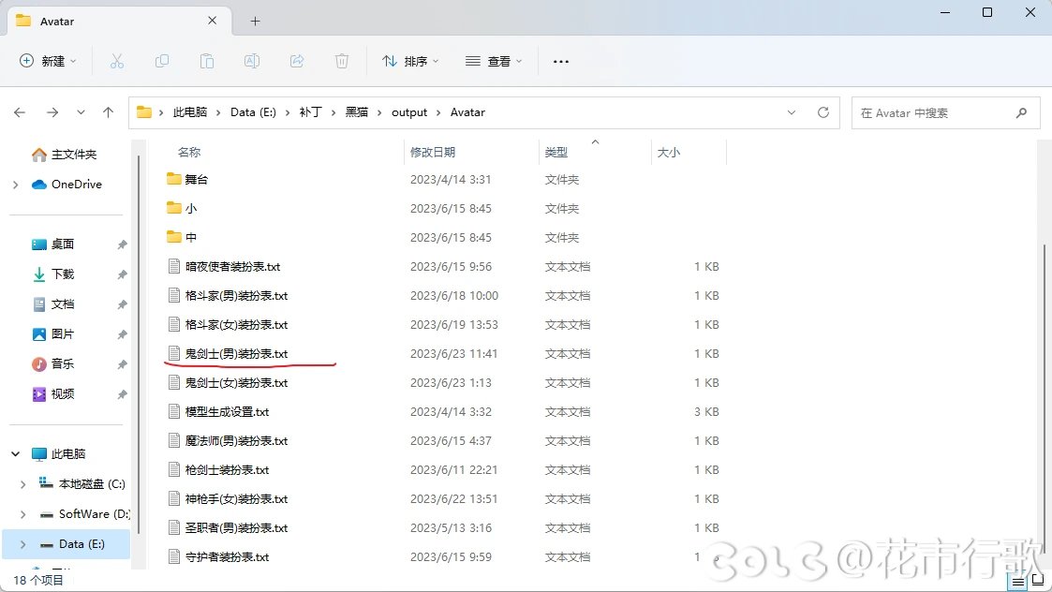The height and width of the screenshot is (592, 1052).
Task: Click output breadcrumb segment
Action: [409, 112]
